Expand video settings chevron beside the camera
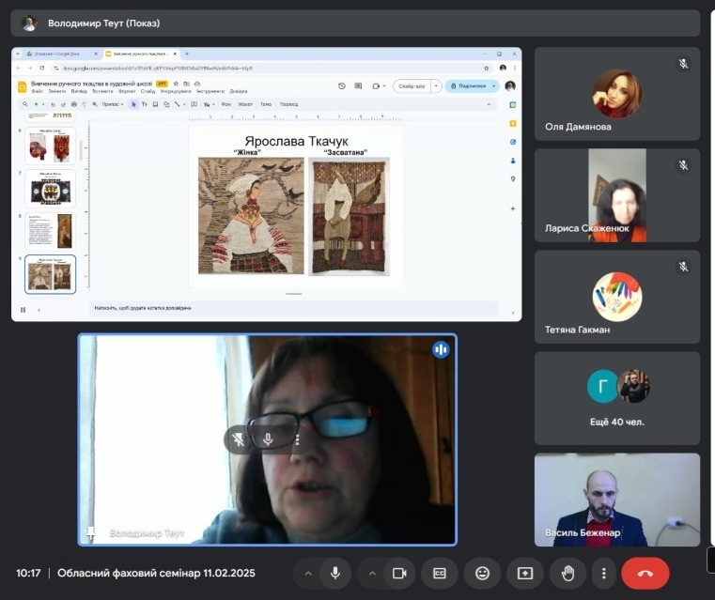This screenshot has width=715, height=600. click(373, 573)
